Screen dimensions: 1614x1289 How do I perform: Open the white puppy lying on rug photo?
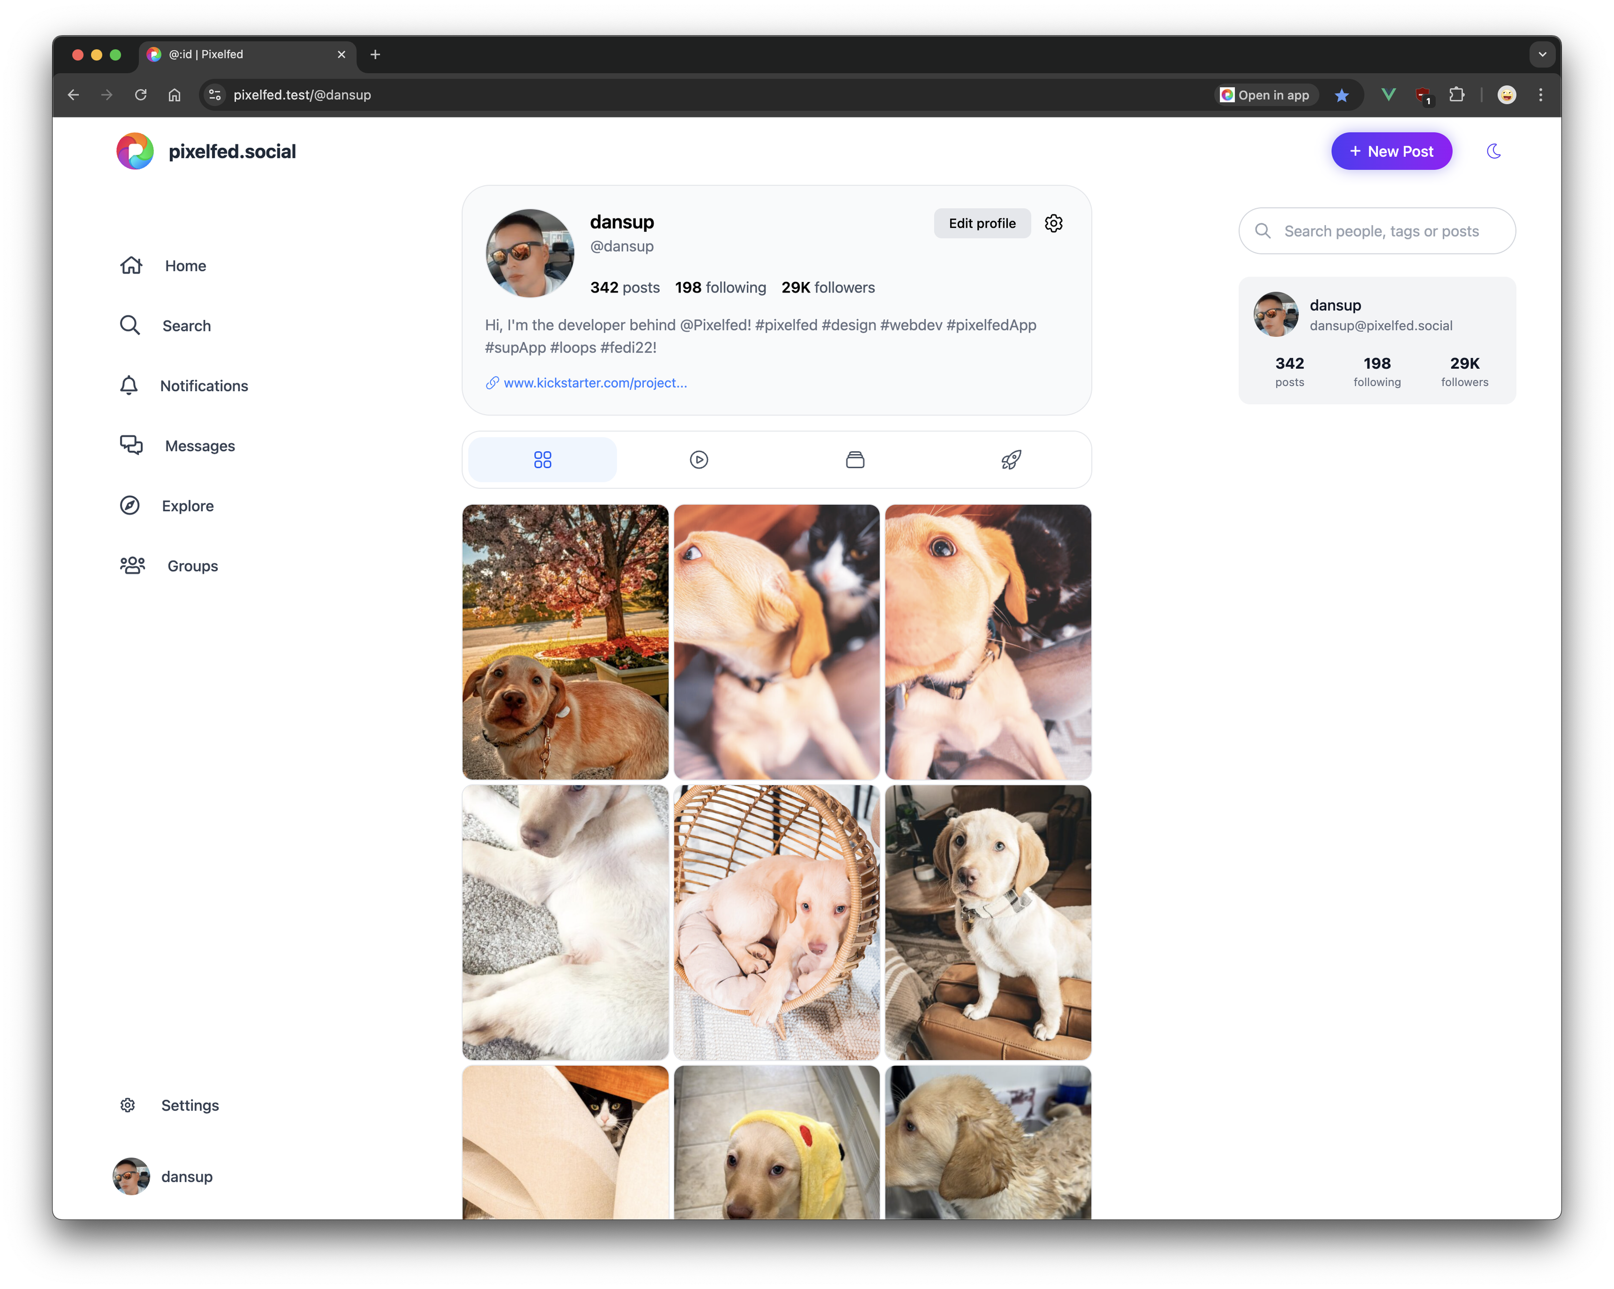point(565,921)
